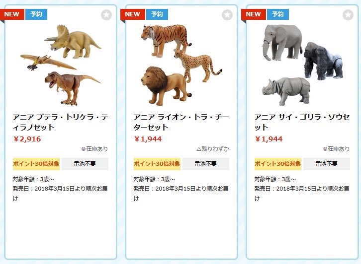
Task: Open tiger, cheetah and lion product image
Action: coord(181,65)
